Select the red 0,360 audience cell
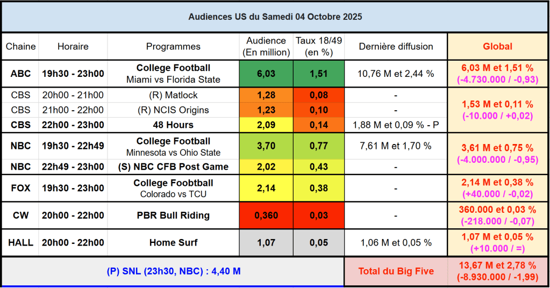550x288 pixels. [x=266, y=215]
